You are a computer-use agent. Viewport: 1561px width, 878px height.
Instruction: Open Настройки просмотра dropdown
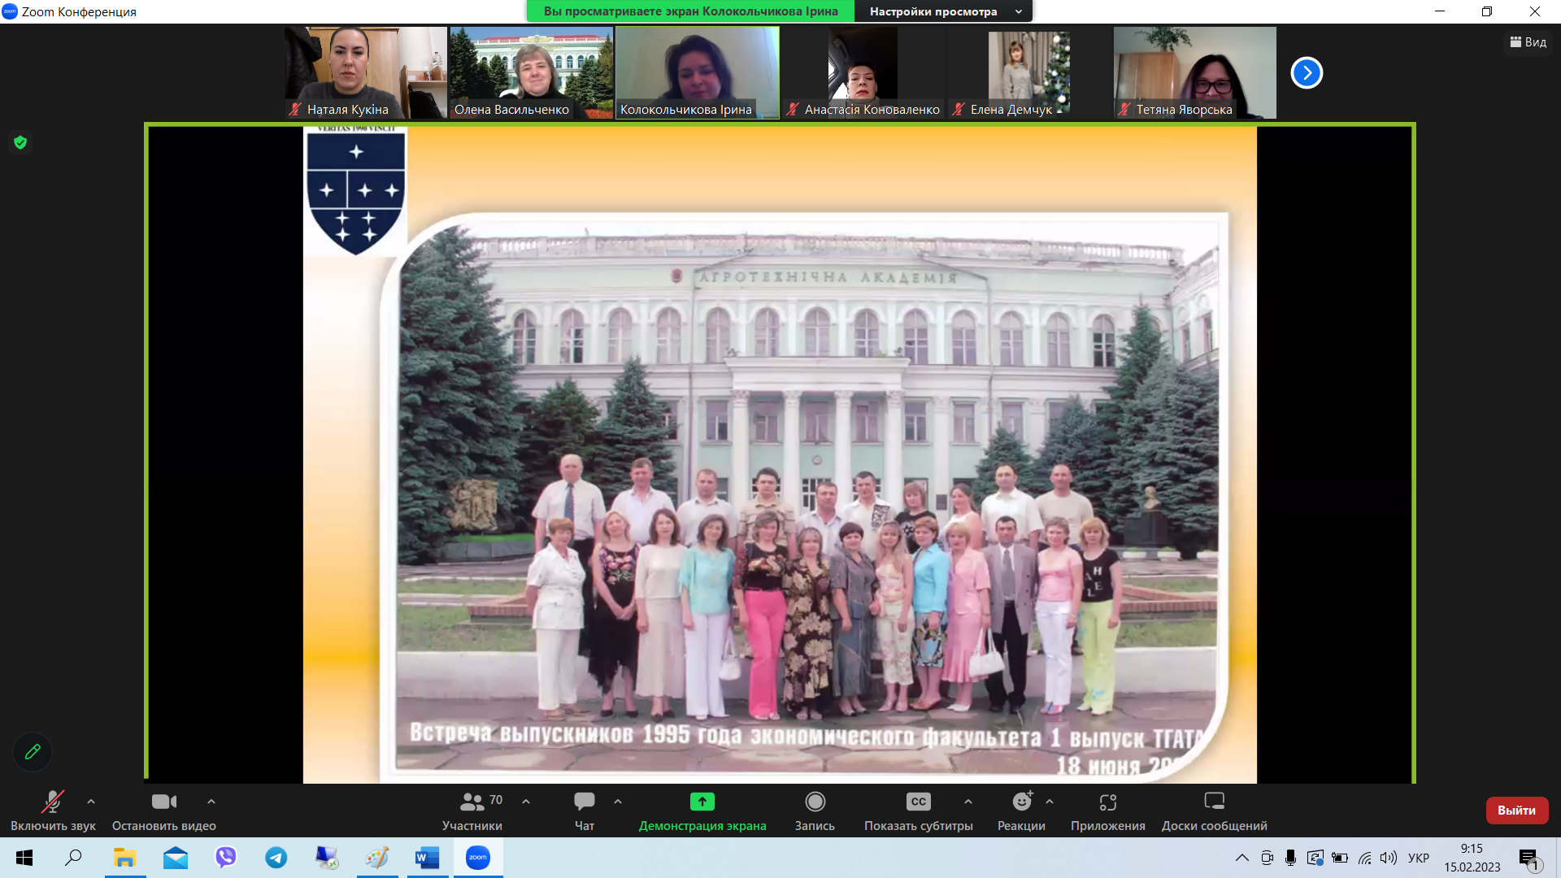click(943, 11)
